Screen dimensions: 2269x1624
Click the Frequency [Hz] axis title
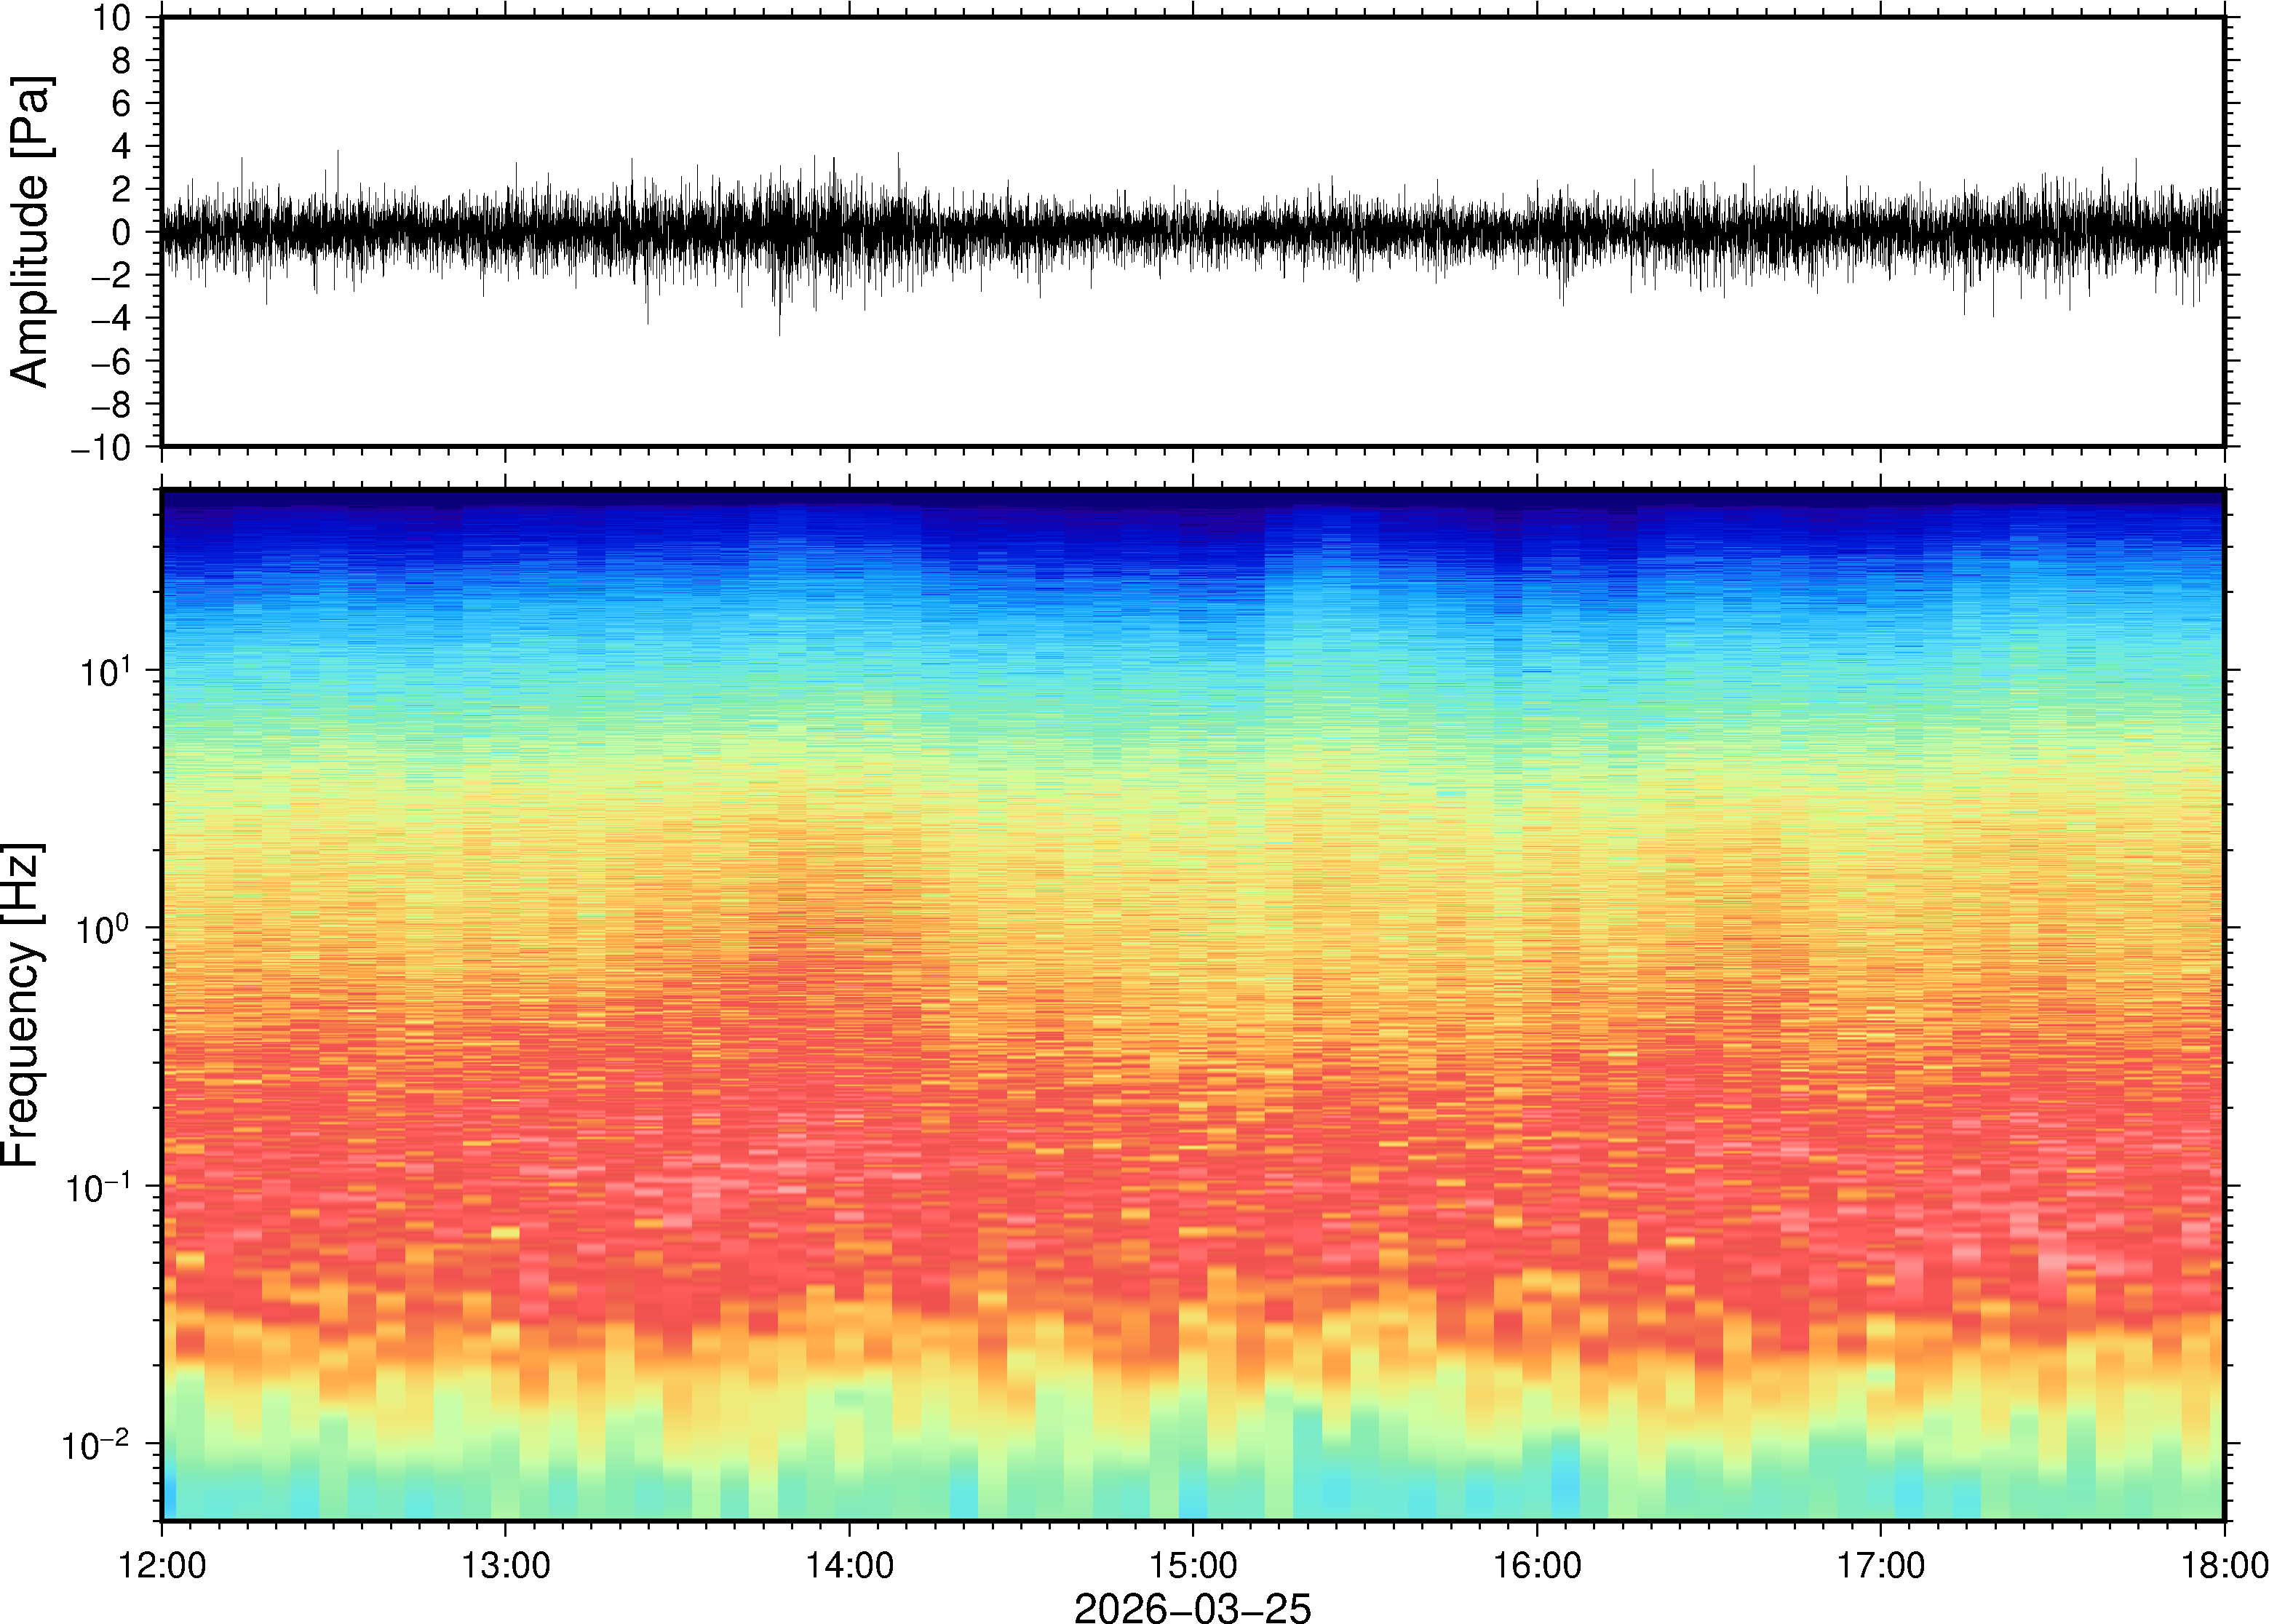pyautogui.click(x=22, y=1005)
